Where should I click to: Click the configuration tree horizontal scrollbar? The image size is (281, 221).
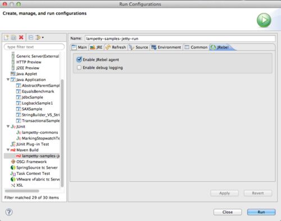click(22, 191)
